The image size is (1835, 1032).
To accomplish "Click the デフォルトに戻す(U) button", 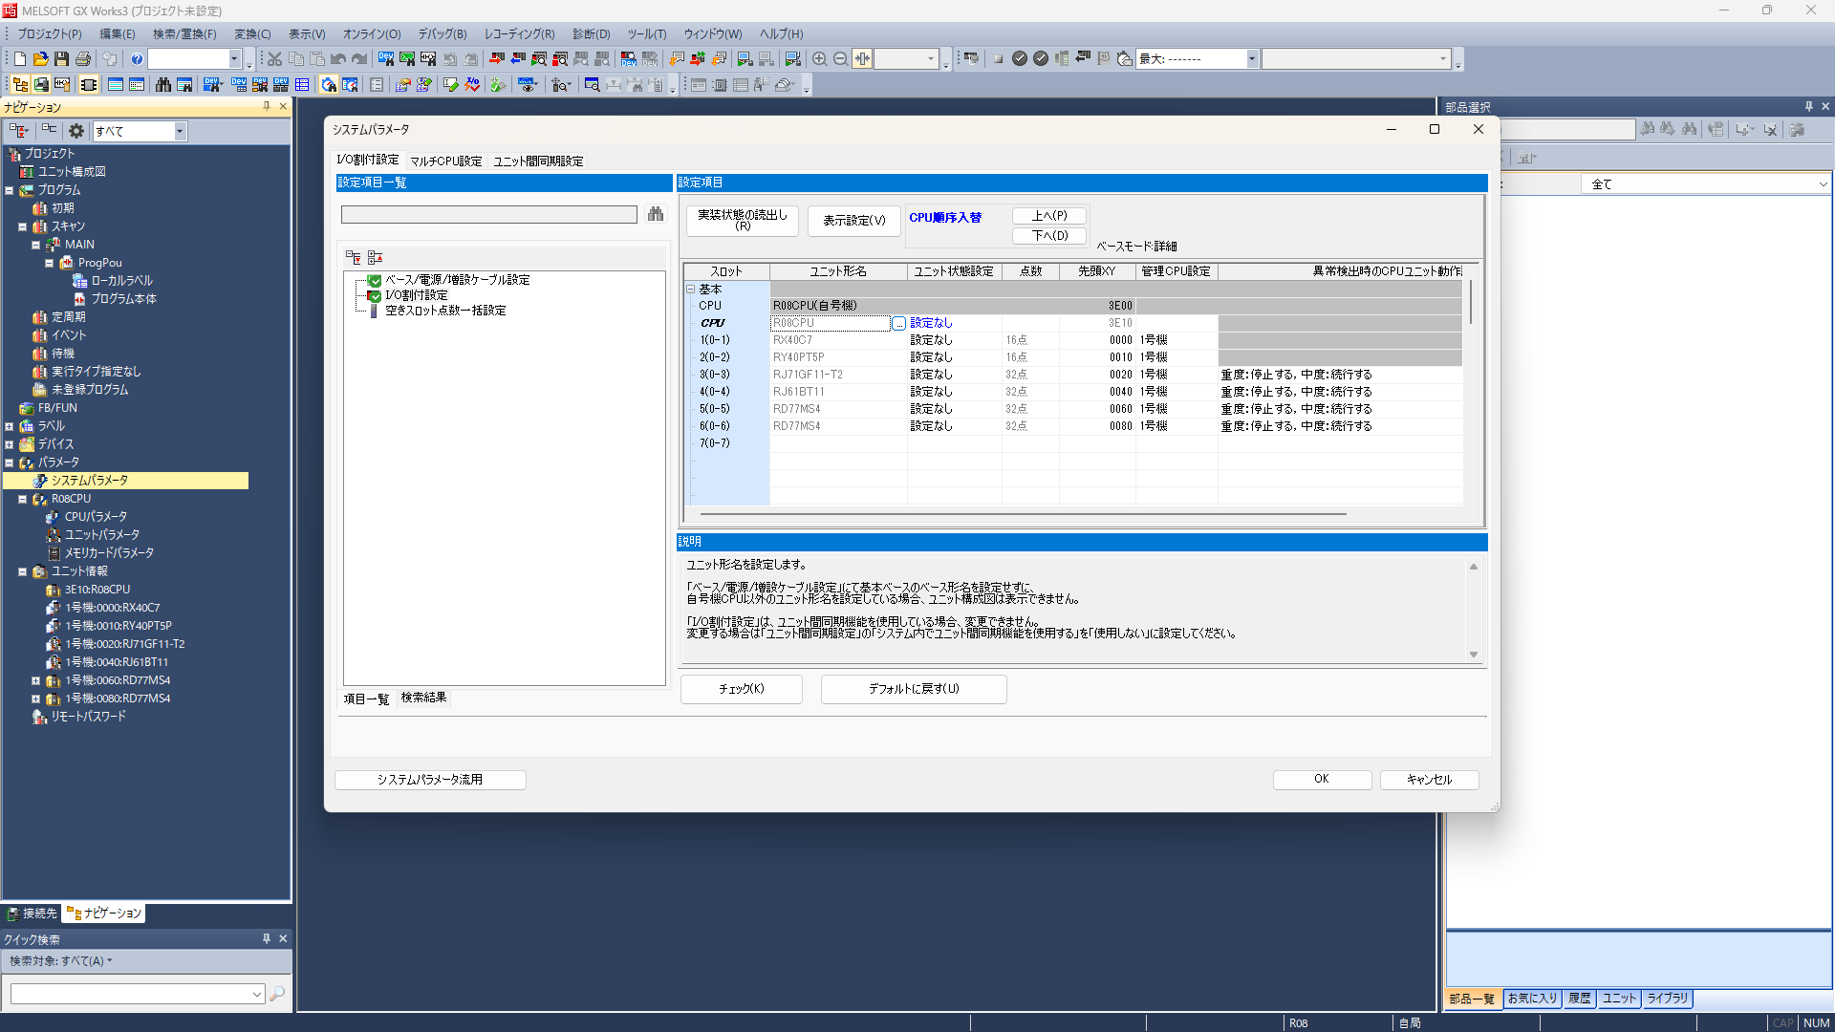I will tap(913, 689).
